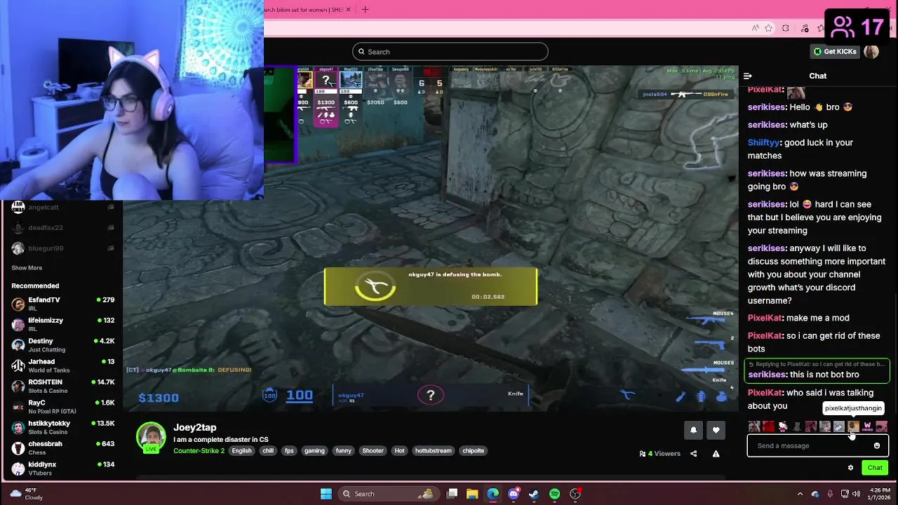Click the Kick Search box

[x=450, y=52]
